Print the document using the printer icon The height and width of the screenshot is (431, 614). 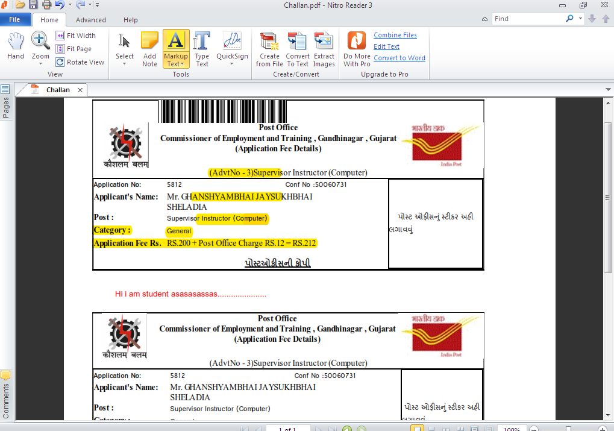pyautogui.click(x=46, y=5)
